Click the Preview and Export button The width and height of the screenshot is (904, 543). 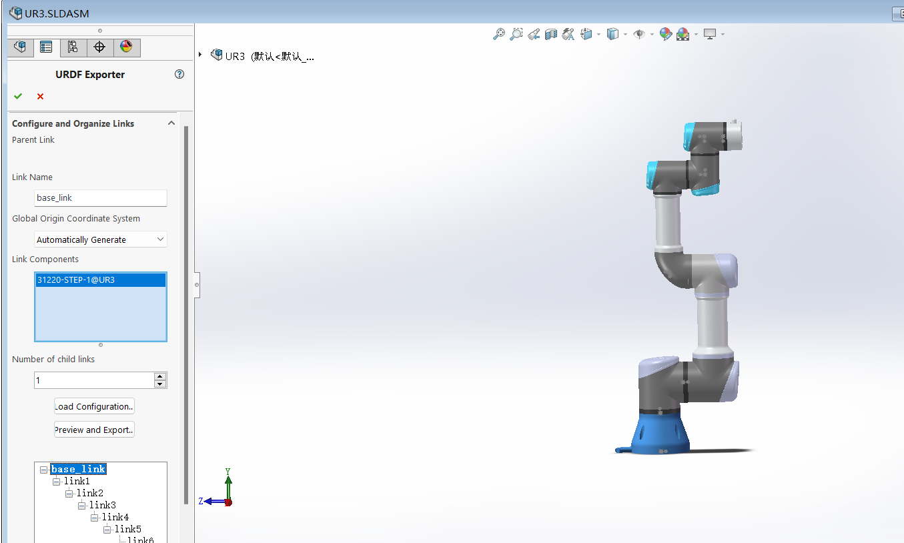[x=94, y=430]
